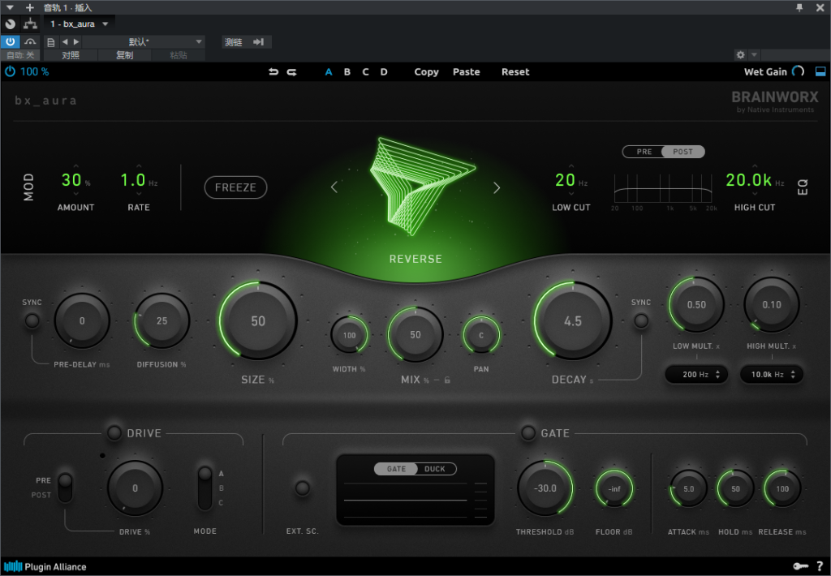Click the MIX knob

pos(415,334)
